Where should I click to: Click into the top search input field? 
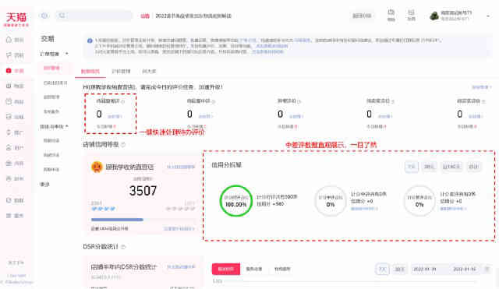click(x=94, y=16)
